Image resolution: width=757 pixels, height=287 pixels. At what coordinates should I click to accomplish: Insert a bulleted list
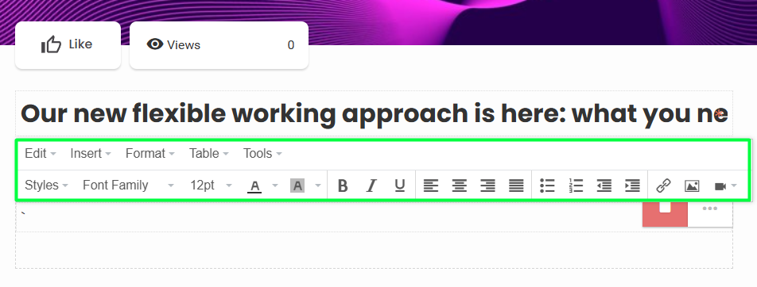click(x=547, y=186)
